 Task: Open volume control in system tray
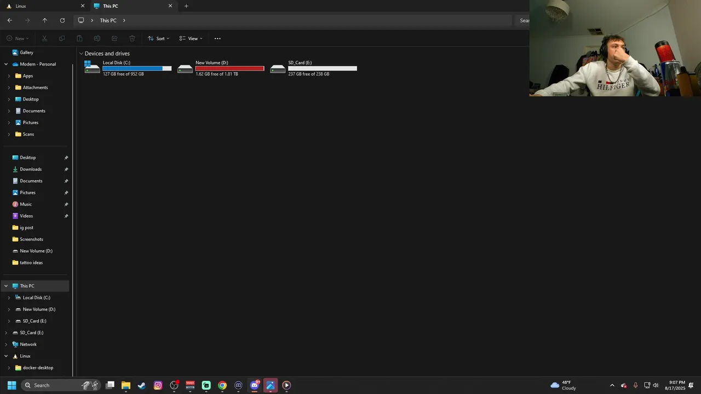[656, 385]
